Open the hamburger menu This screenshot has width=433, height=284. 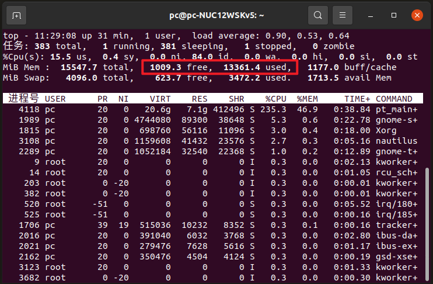(x=343, y=15)
